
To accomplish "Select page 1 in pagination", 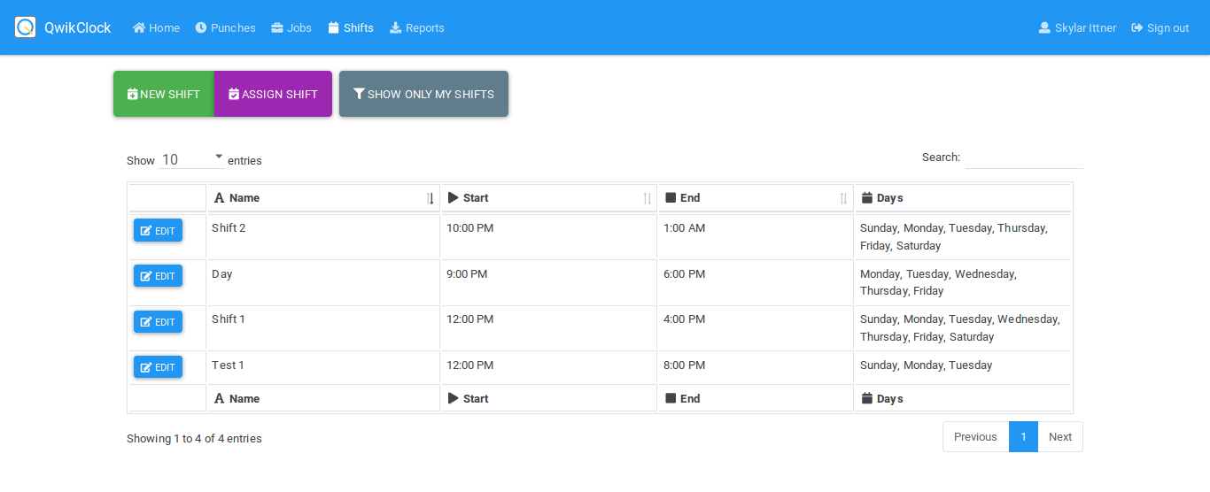I will pyautogui.click(x=1023, y=436).
